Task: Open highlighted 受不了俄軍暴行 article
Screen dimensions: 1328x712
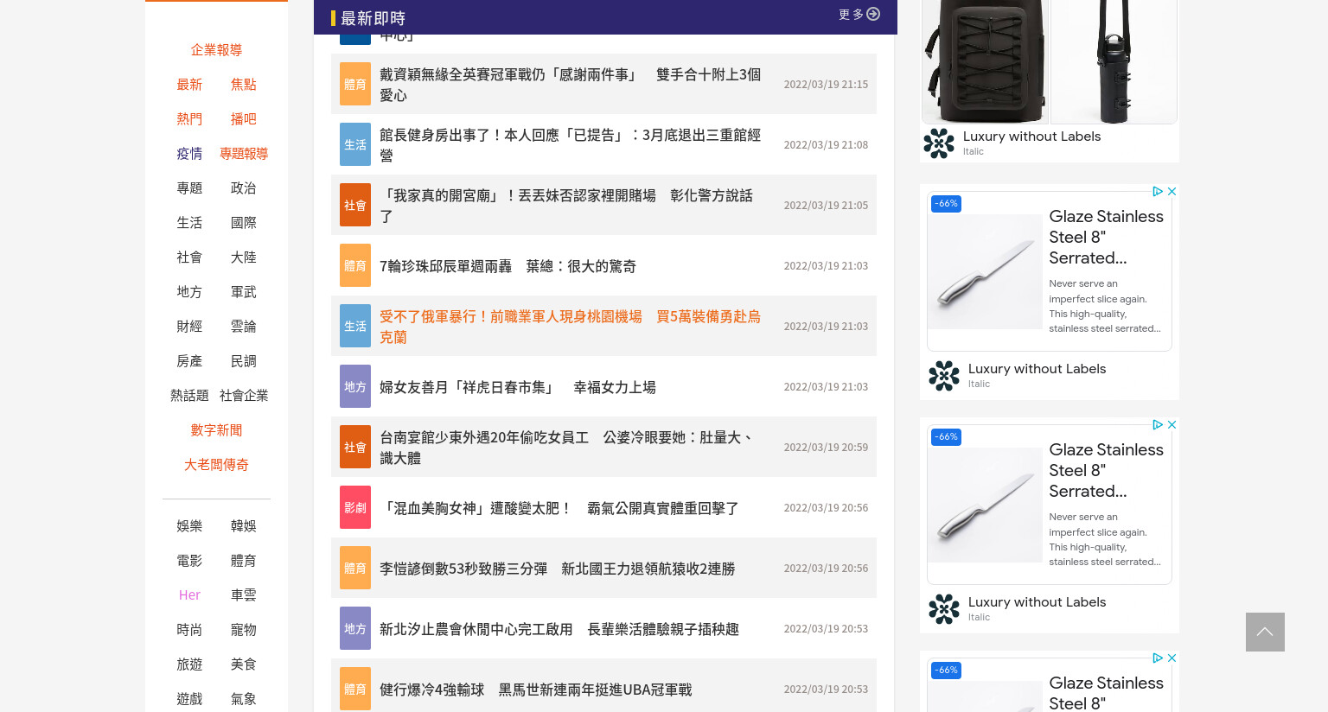Action: pos(570,327)
